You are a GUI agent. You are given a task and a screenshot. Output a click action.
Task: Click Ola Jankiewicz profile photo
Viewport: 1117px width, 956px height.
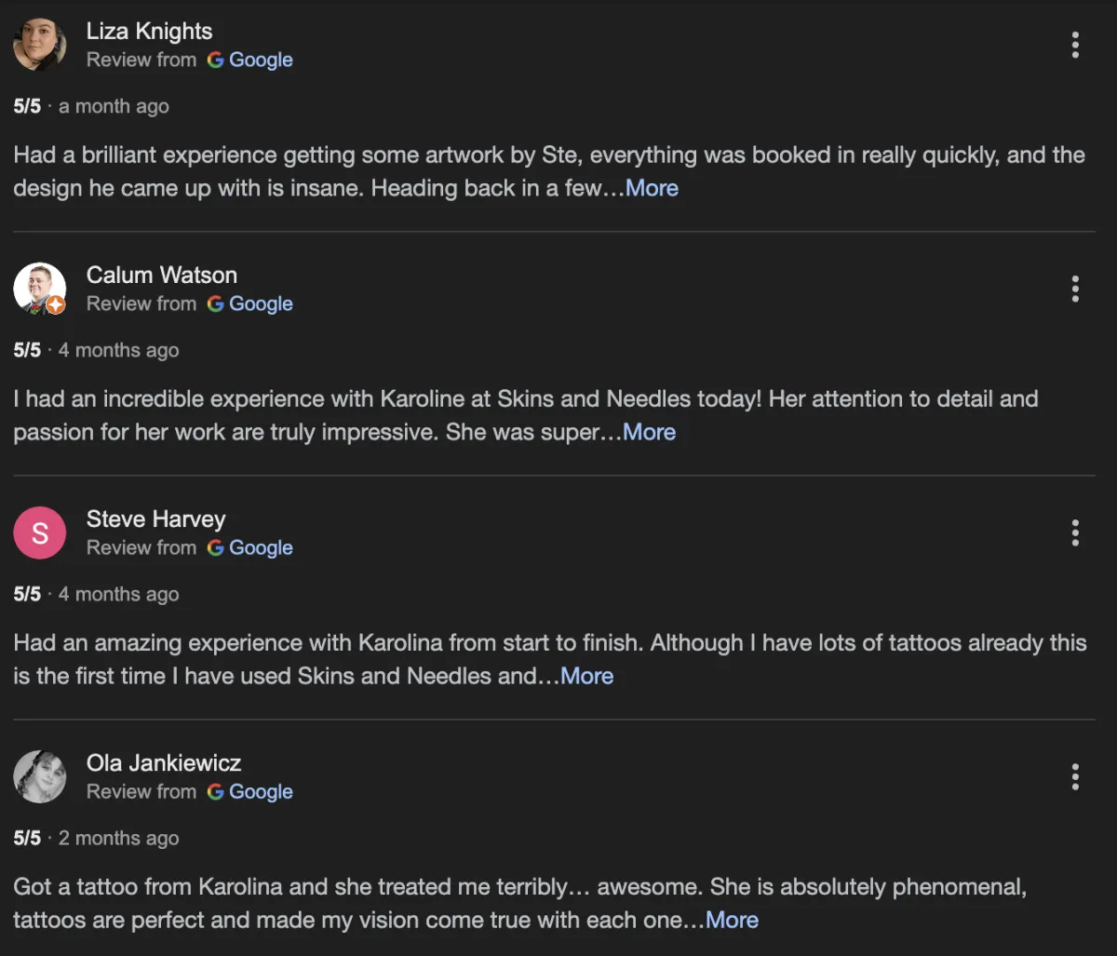[40, 776]
